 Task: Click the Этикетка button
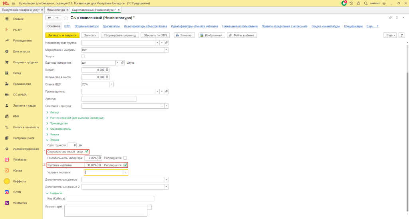pyautogui.click(x=184, y=35)
